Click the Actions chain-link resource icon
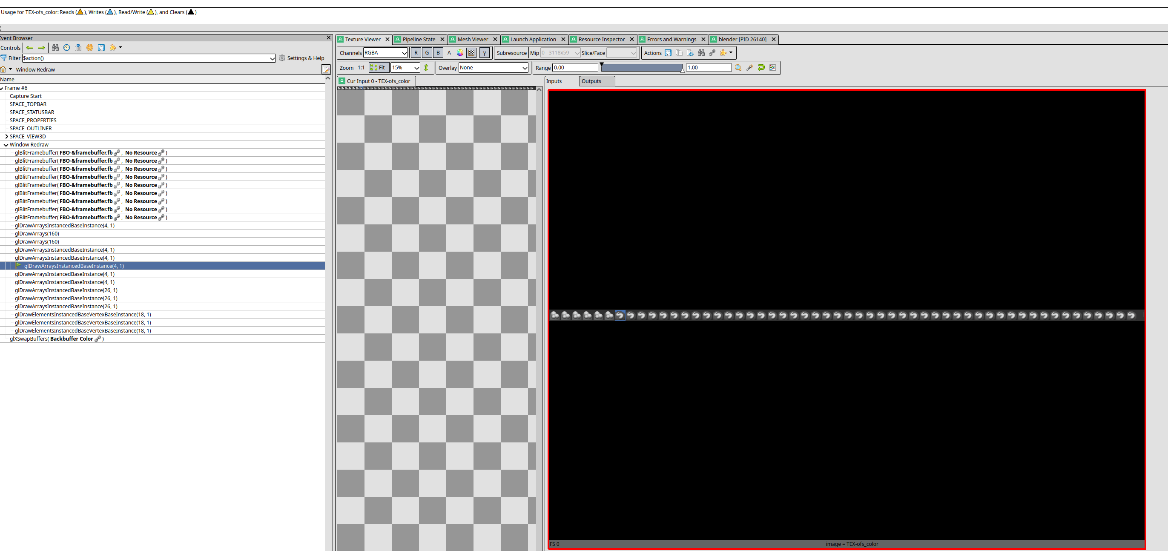The image size is (1168, 551). [712, 53]
